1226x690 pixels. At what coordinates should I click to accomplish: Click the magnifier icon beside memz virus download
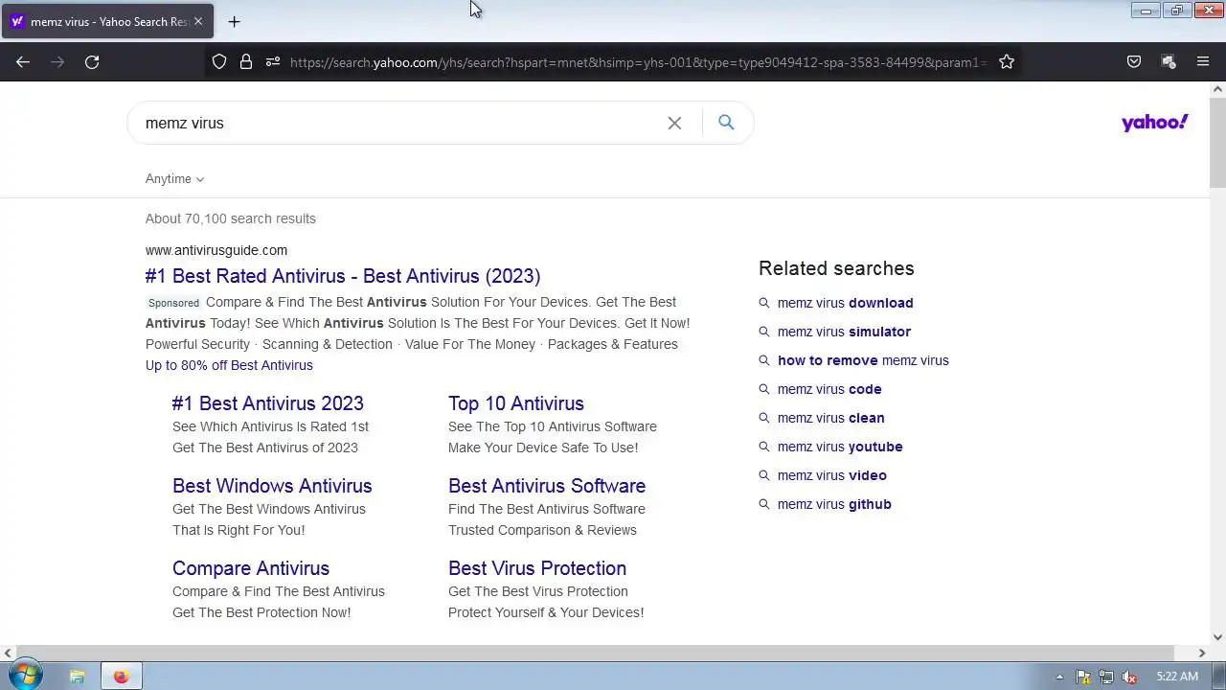click(764, 303)
